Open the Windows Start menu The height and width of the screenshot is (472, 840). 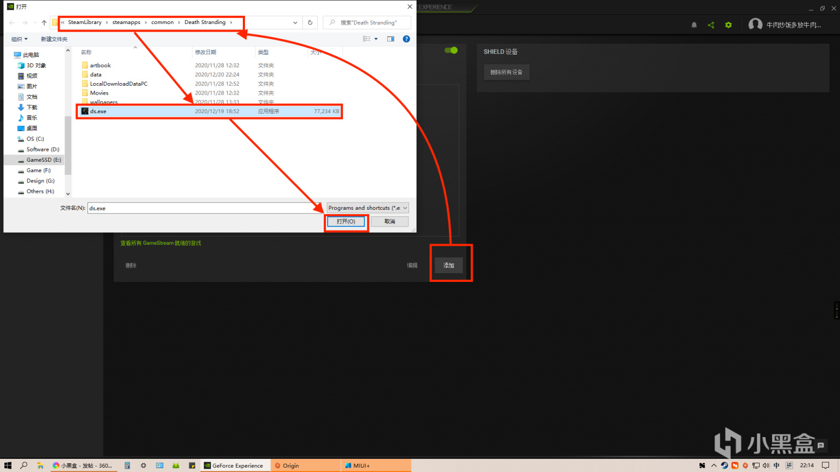coord(8,465)
